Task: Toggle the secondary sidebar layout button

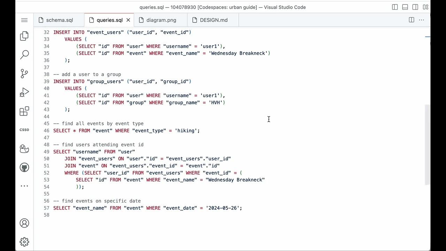Action: 415,7
